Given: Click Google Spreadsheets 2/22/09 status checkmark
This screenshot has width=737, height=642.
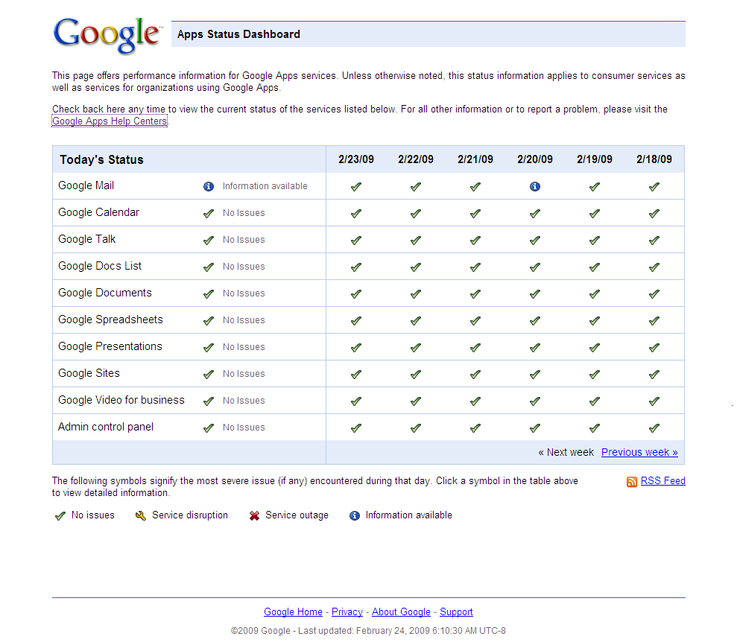Looking at the screenshot, I should (x=415, y=320).
